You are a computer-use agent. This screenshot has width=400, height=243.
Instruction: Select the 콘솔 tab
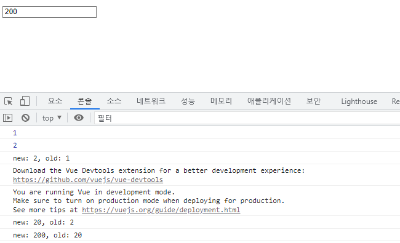[85, 101]
